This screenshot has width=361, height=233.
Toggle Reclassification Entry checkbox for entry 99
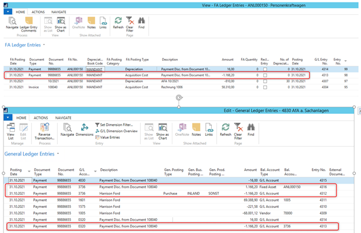coord(265,69)
